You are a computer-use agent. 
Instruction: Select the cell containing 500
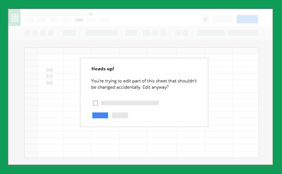51,70
